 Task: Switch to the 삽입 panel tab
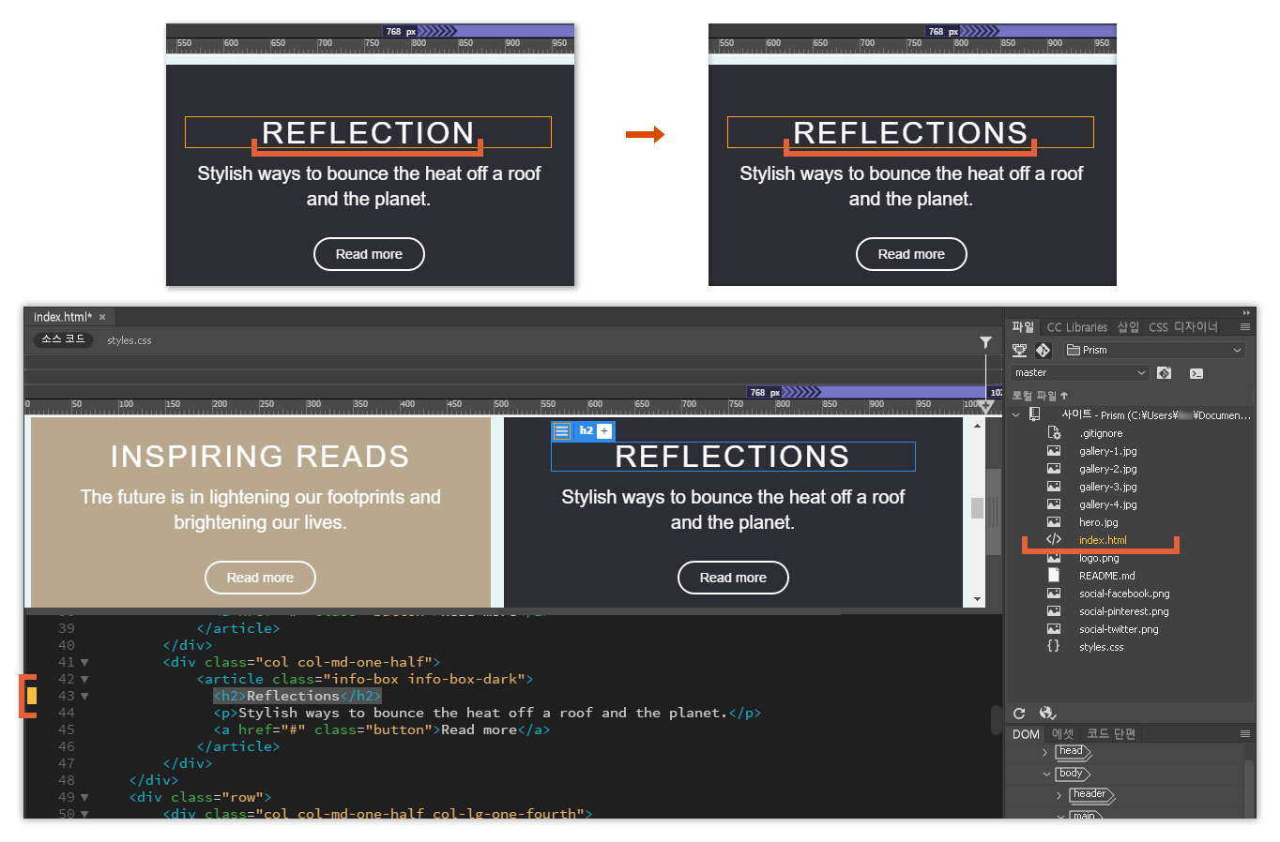(1128, 327)
